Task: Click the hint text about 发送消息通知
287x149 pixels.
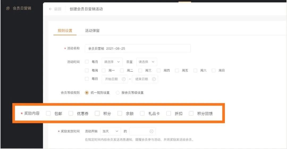Action: click(139, 139)
